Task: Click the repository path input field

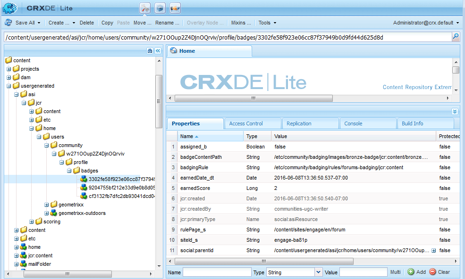Action: (228, 37)
